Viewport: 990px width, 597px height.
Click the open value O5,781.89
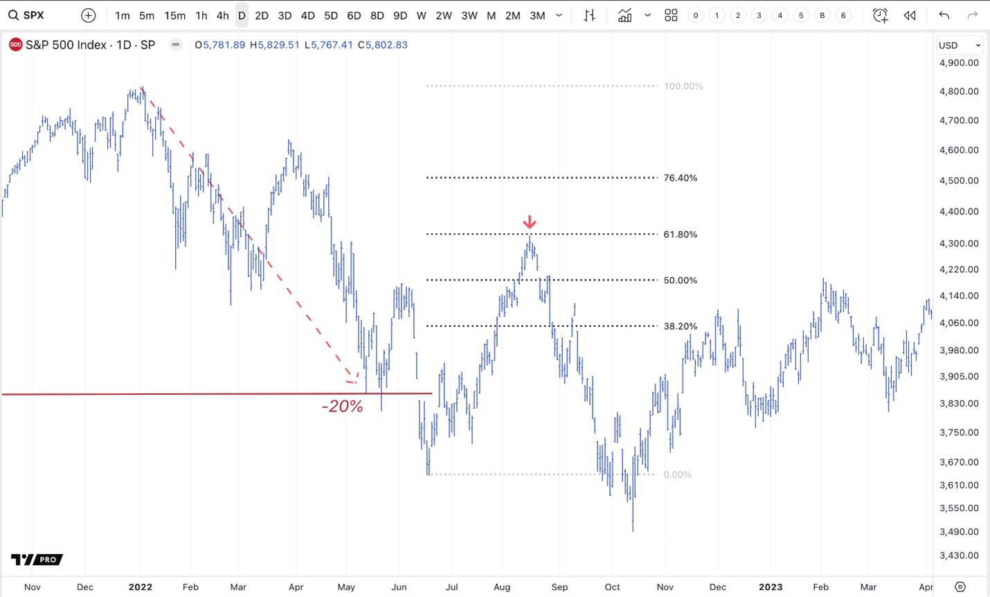tap(220, 45)
